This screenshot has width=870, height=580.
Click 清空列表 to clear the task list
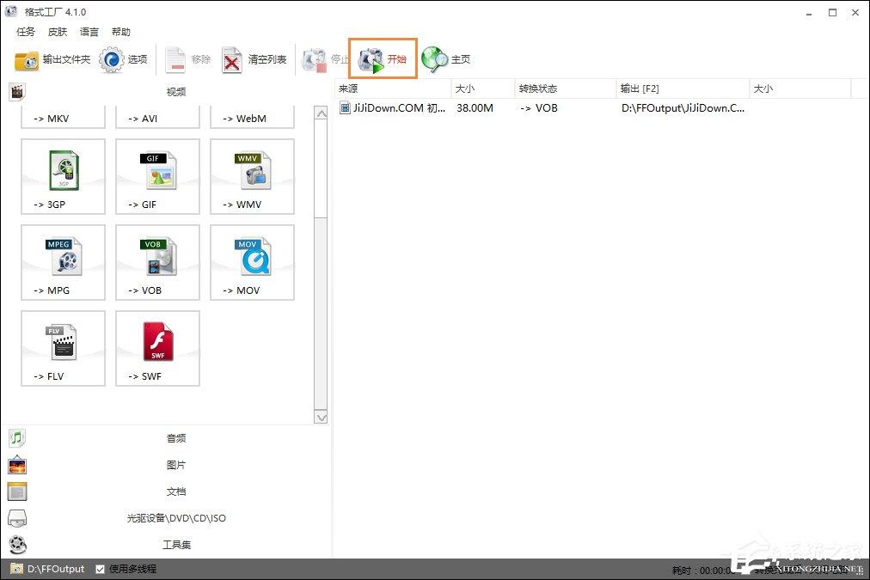254,59
